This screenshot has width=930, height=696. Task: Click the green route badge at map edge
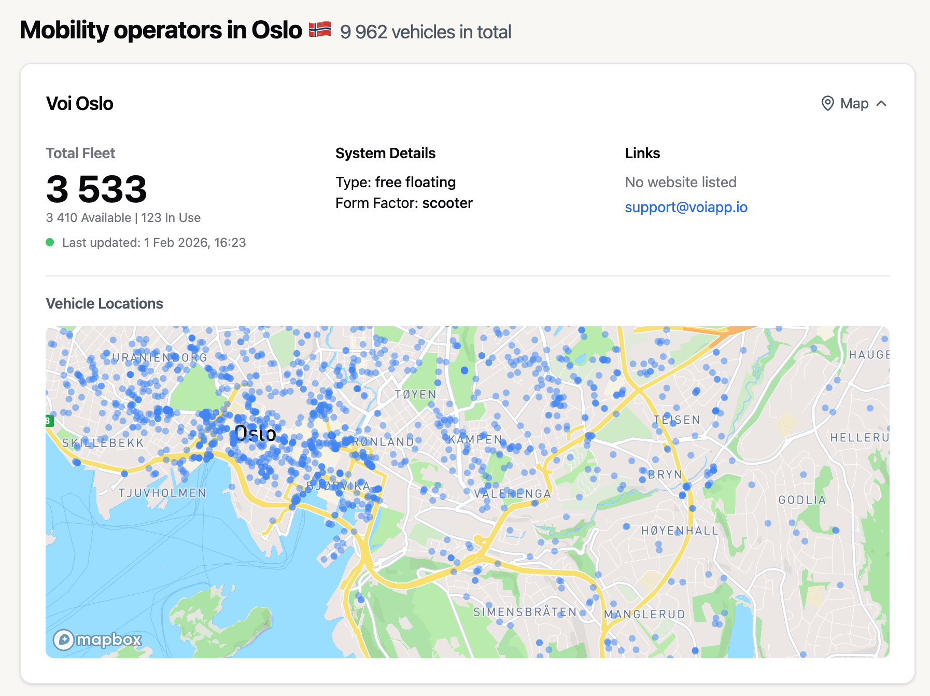tap(49, 421)
